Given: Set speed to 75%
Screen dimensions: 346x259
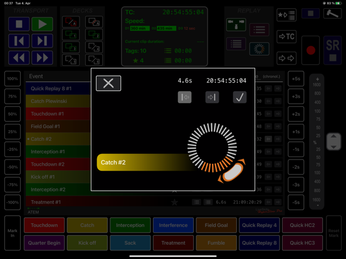Looking at the screenshot, I should tap(13, 96).
